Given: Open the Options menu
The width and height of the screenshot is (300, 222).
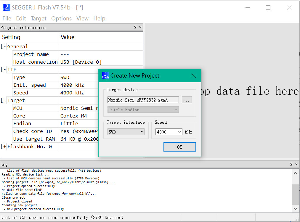Looking at the screenshot, I should coord(61,18).
